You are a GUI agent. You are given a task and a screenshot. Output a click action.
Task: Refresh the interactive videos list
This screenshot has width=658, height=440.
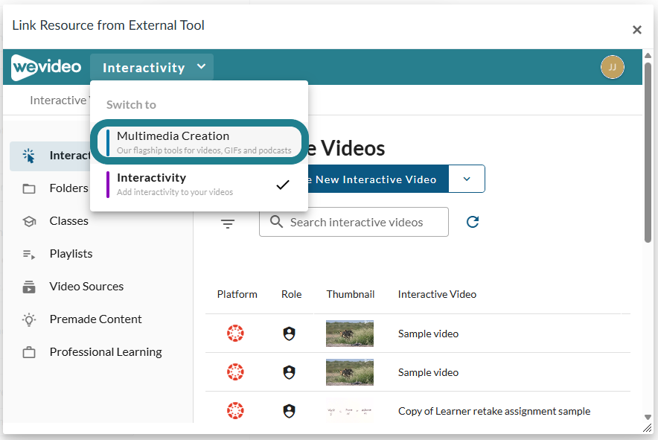point(473,222)
